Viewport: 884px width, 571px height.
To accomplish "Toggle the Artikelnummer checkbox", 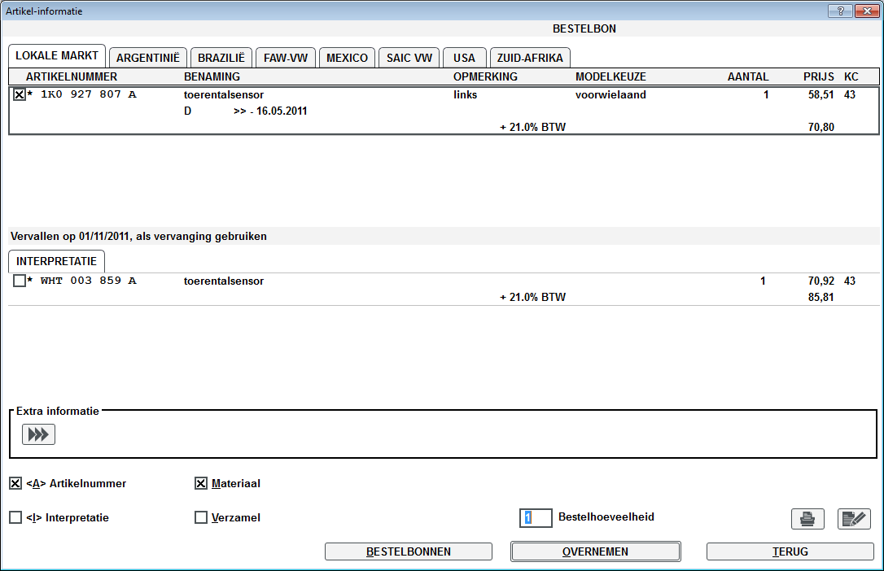I will coord(15,483).
